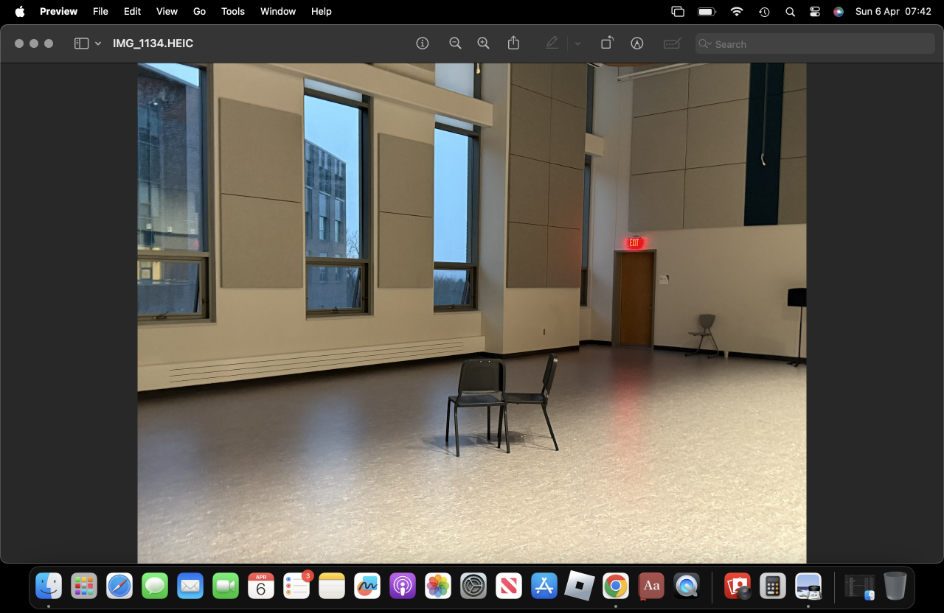Image resolution: width=944 pixels, height=613 pixels.
Task: Open Google Chrome from the Dock
Action: coord(615,586)
